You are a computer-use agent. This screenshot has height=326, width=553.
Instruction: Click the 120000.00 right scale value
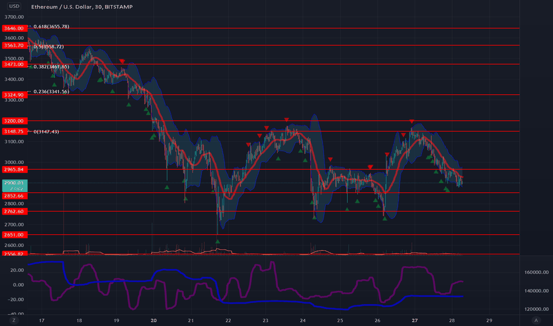(536, 309)
